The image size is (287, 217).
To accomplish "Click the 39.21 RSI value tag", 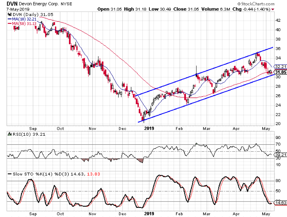I will coord(281,155).
